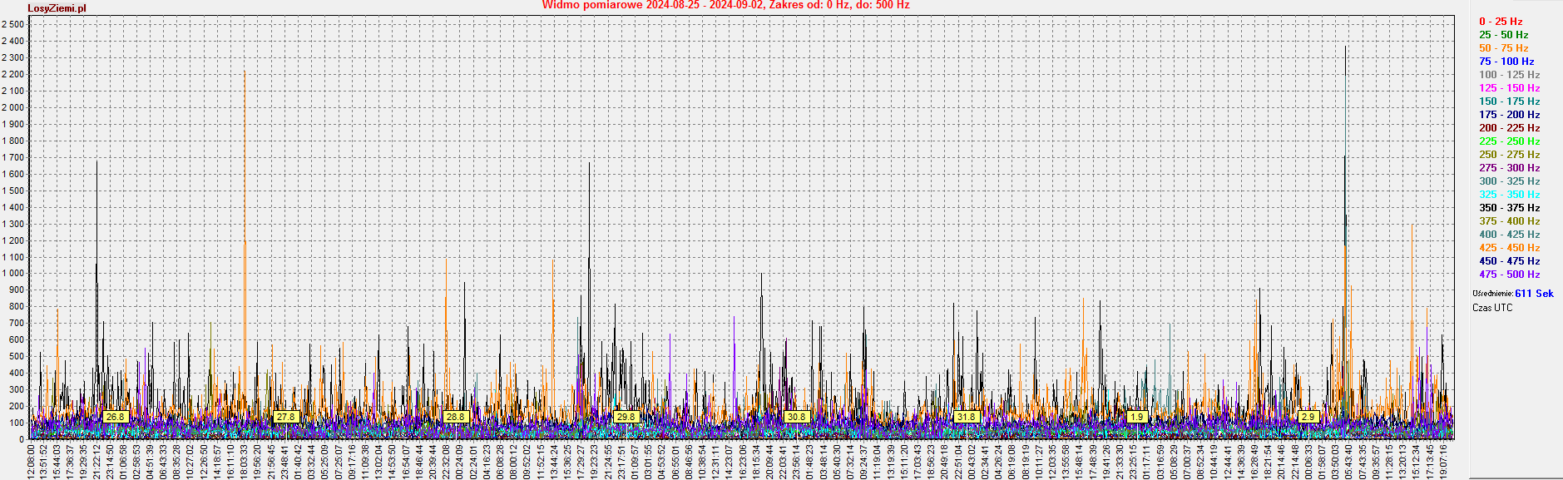The image size is (1563, 480).
Task: Toggle the 475 - 500 Hz legend label
Action: tap(1509, 275)
